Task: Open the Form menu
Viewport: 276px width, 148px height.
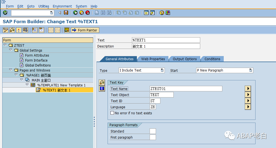Action: pyautogui.click(x=10, y=6)
